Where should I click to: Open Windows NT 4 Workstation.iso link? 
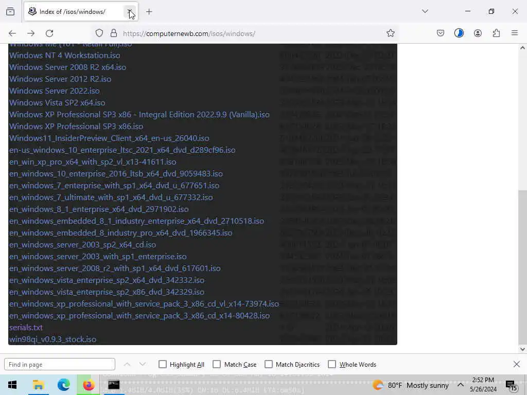pos(64,56)
